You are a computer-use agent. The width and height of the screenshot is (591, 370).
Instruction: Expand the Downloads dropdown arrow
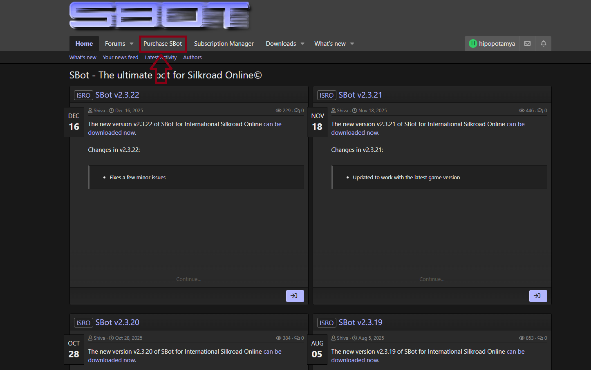click(x=302, y=44)
